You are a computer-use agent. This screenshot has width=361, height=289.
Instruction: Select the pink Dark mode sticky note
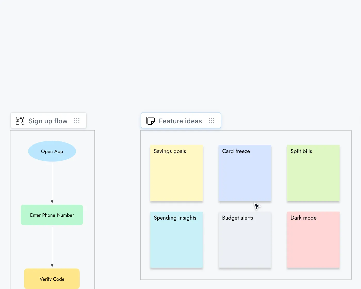313,240
